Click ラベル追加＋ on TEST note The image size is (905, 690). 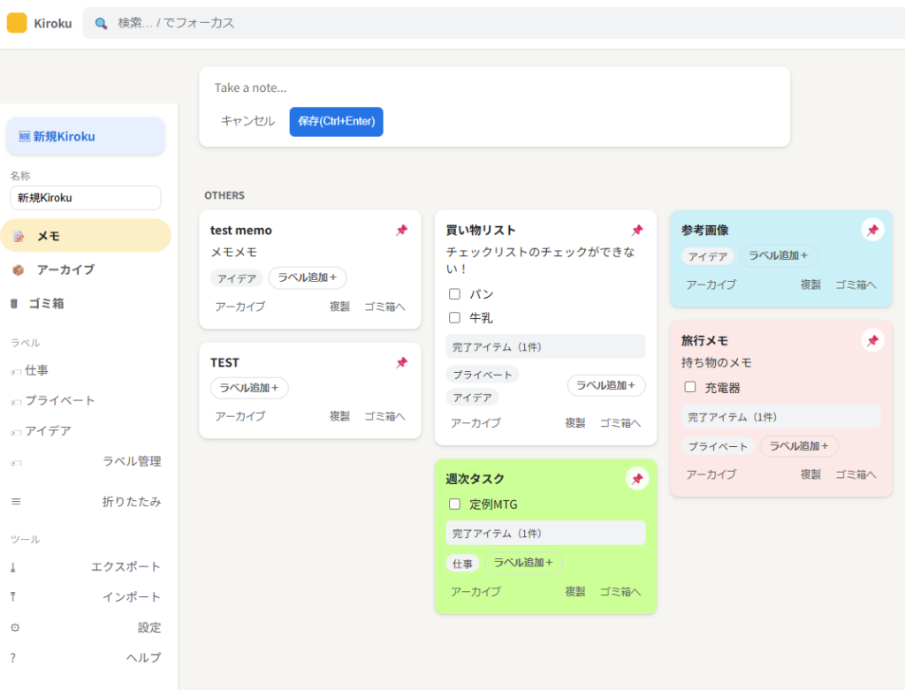pos(249,388)
